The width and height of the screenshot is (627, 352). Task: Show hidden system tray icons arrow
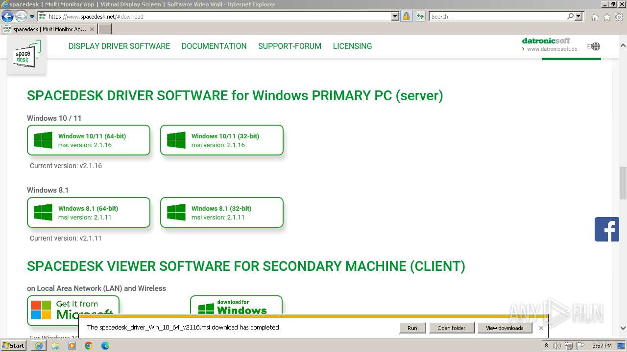pos(547,346)
